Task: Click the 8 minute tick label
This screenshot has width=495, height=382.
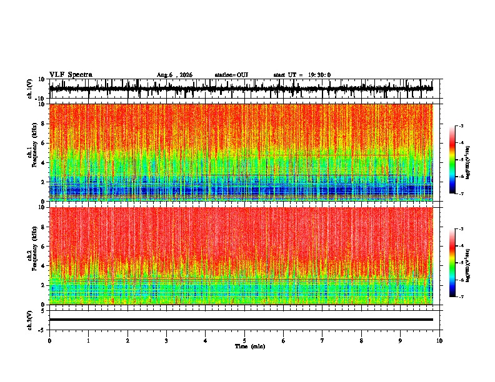Action: 361,341
